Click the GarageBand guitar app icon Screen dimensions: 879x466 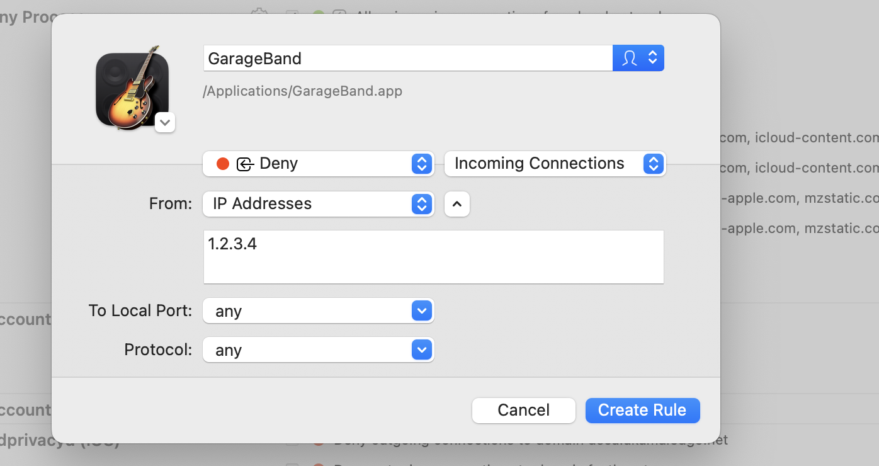132,88
